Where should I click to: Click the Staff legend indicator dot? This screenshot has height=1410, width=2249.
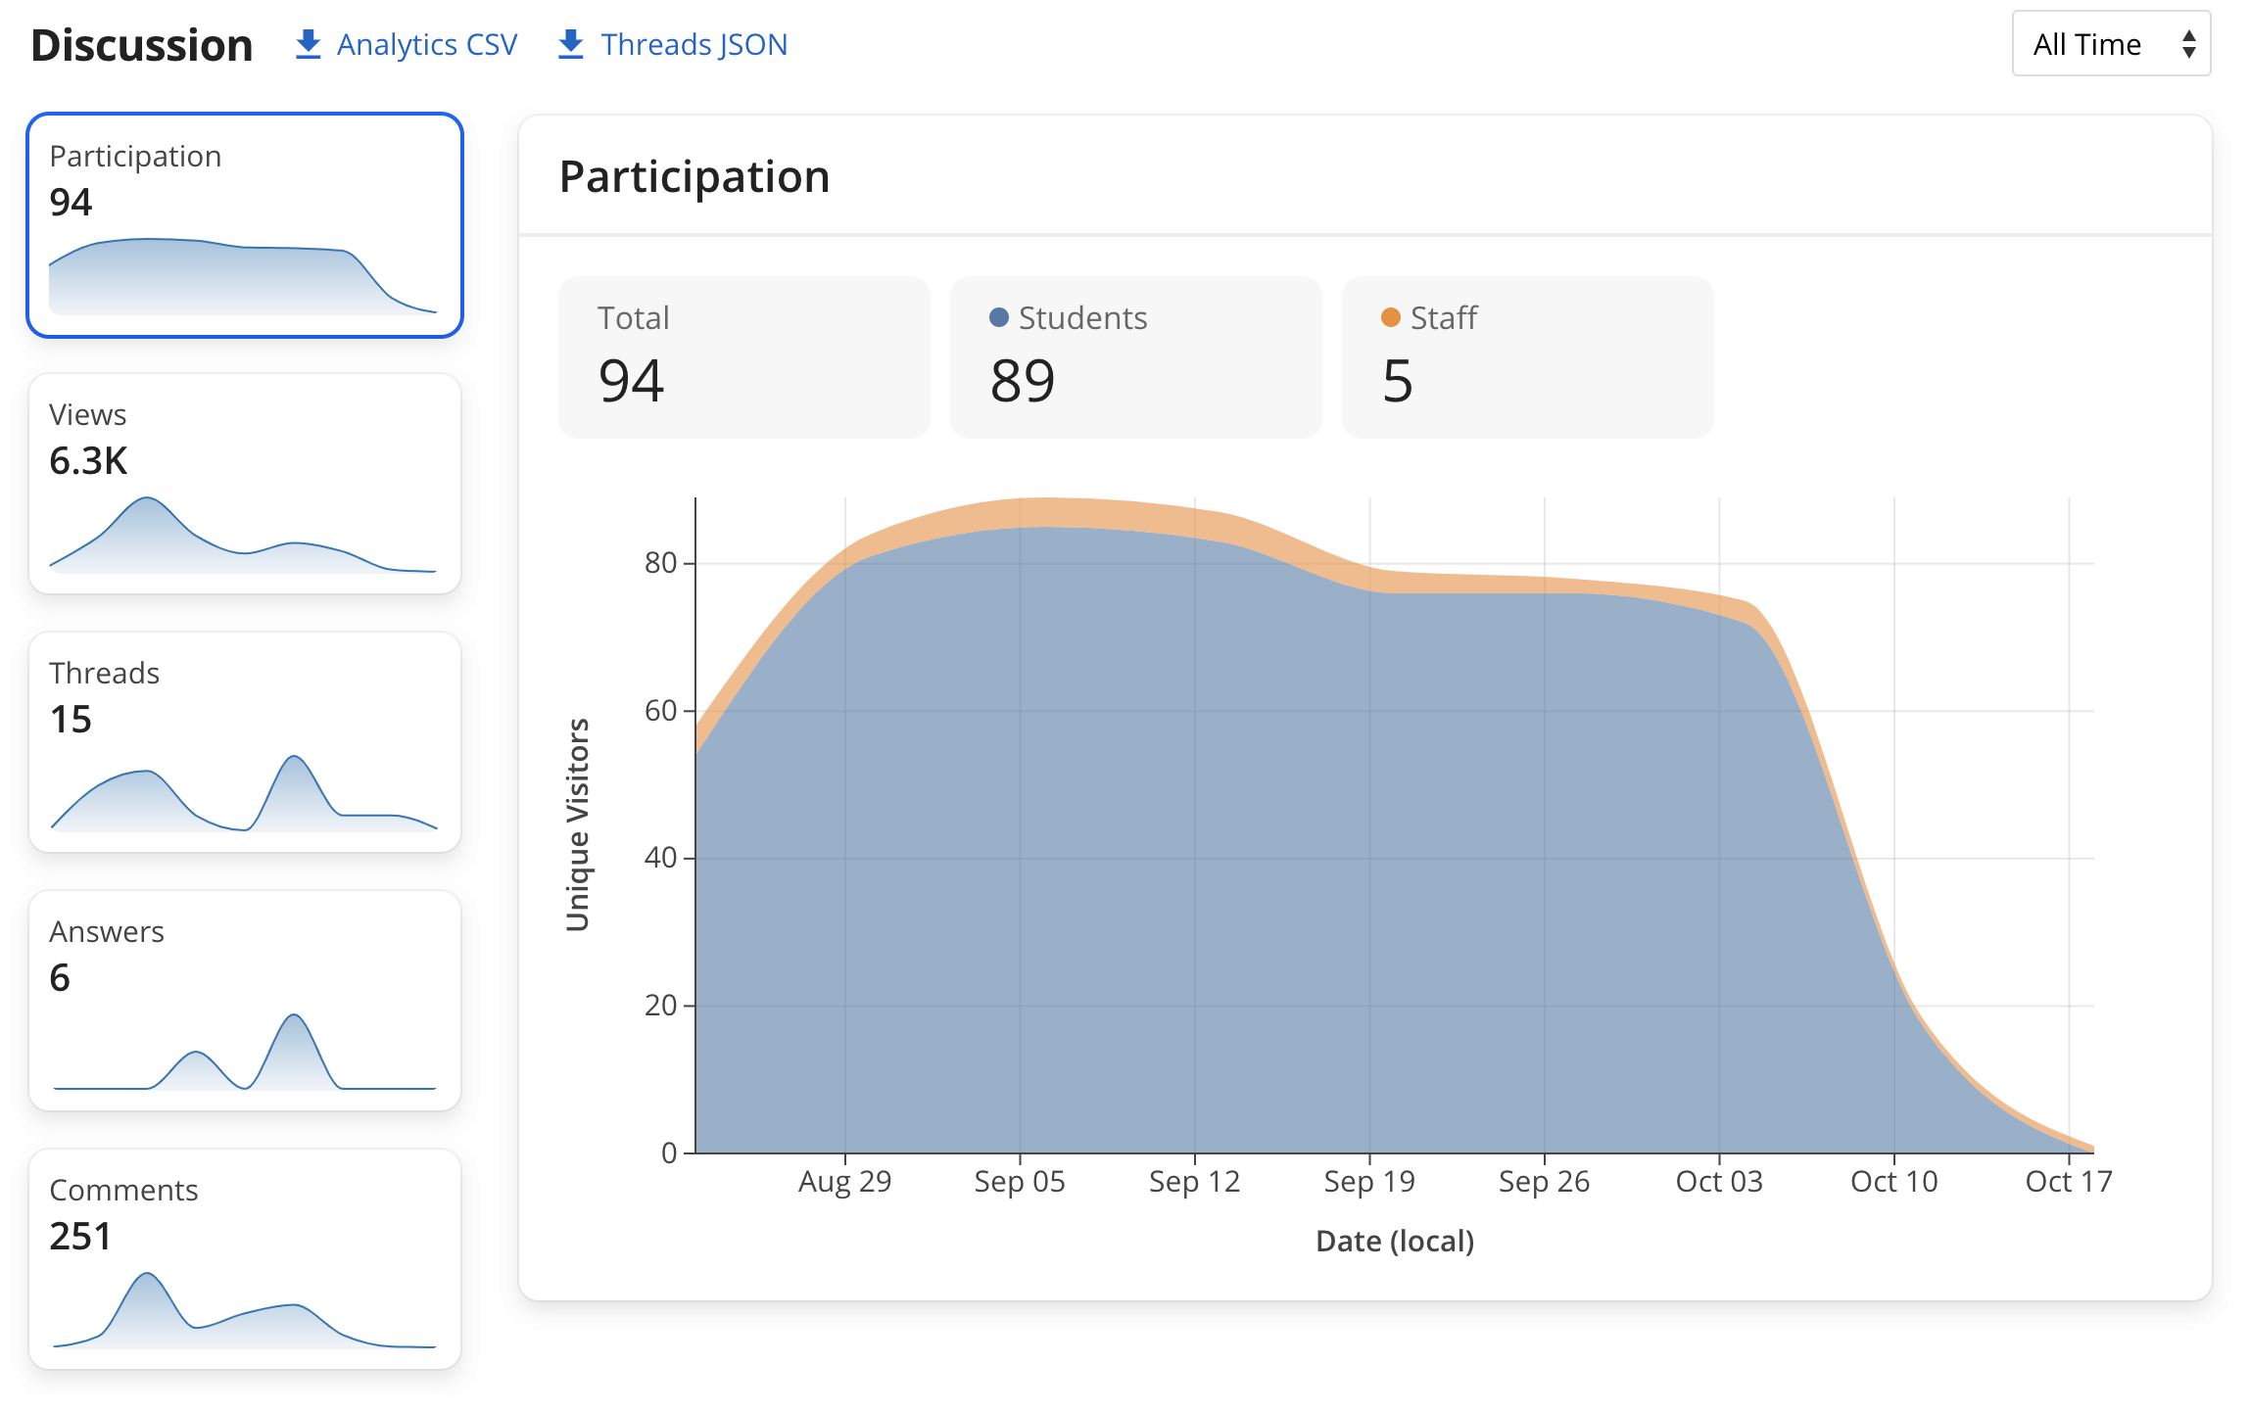click(x=1391, y=317)
